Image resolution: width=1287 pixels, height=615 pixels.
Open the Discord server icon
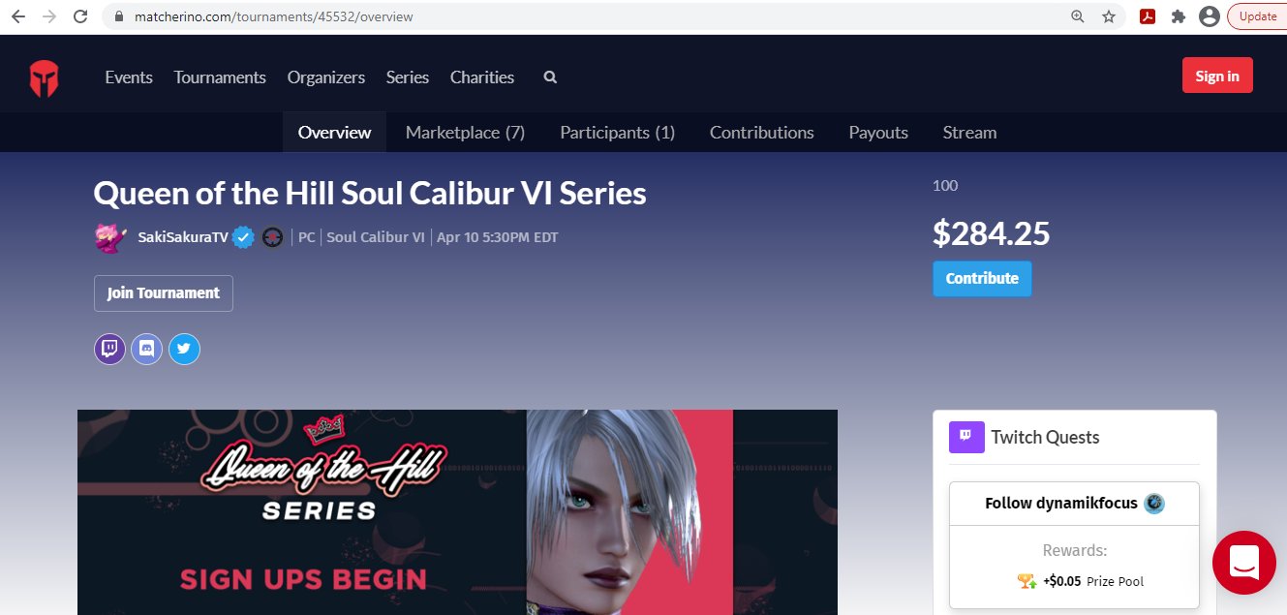point(146,349)
